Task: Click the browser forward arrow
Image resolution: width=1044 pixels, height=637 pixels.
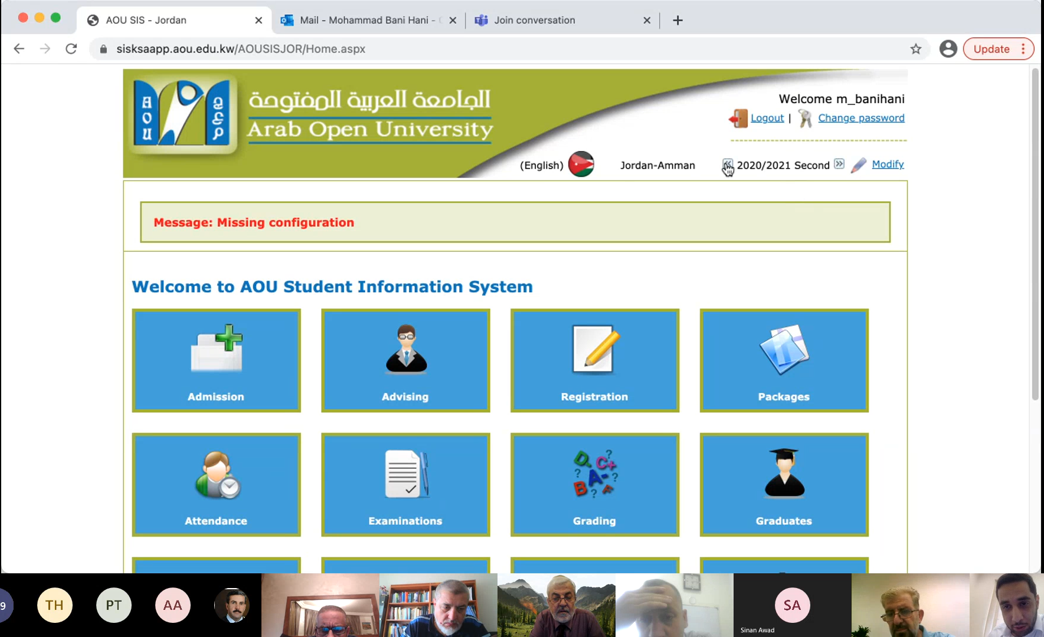Action: pyautogui.click(x=45, y=49)
